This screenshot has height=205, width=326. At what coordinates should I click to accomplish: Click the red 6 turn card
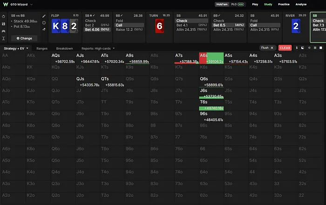159,26
